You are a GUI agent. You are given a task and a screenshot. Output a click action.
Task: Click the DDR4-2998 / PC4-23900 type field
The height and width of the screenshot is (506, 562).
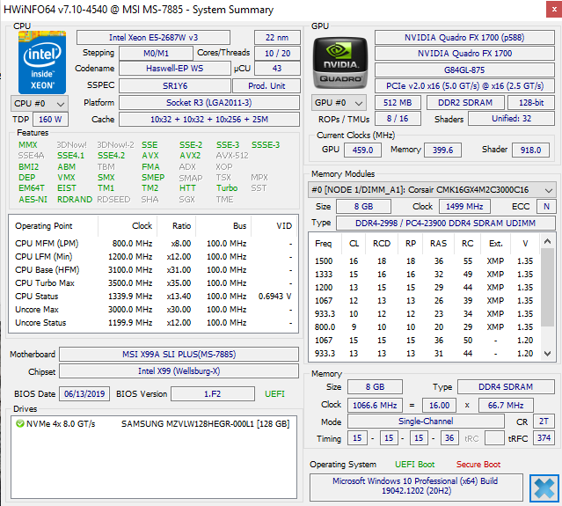(x=446, y=223)
